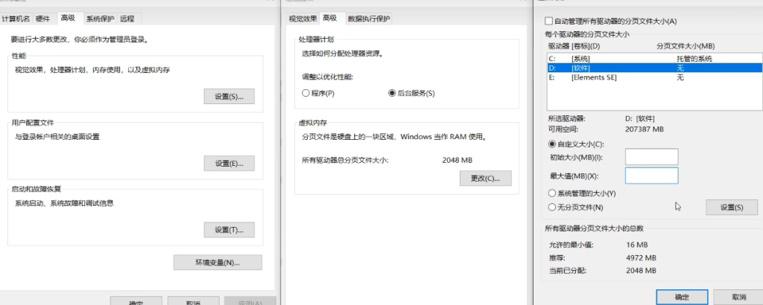763x305 pixels.
Task: Select the 后台服务(S) radio option
Action: 393,93
